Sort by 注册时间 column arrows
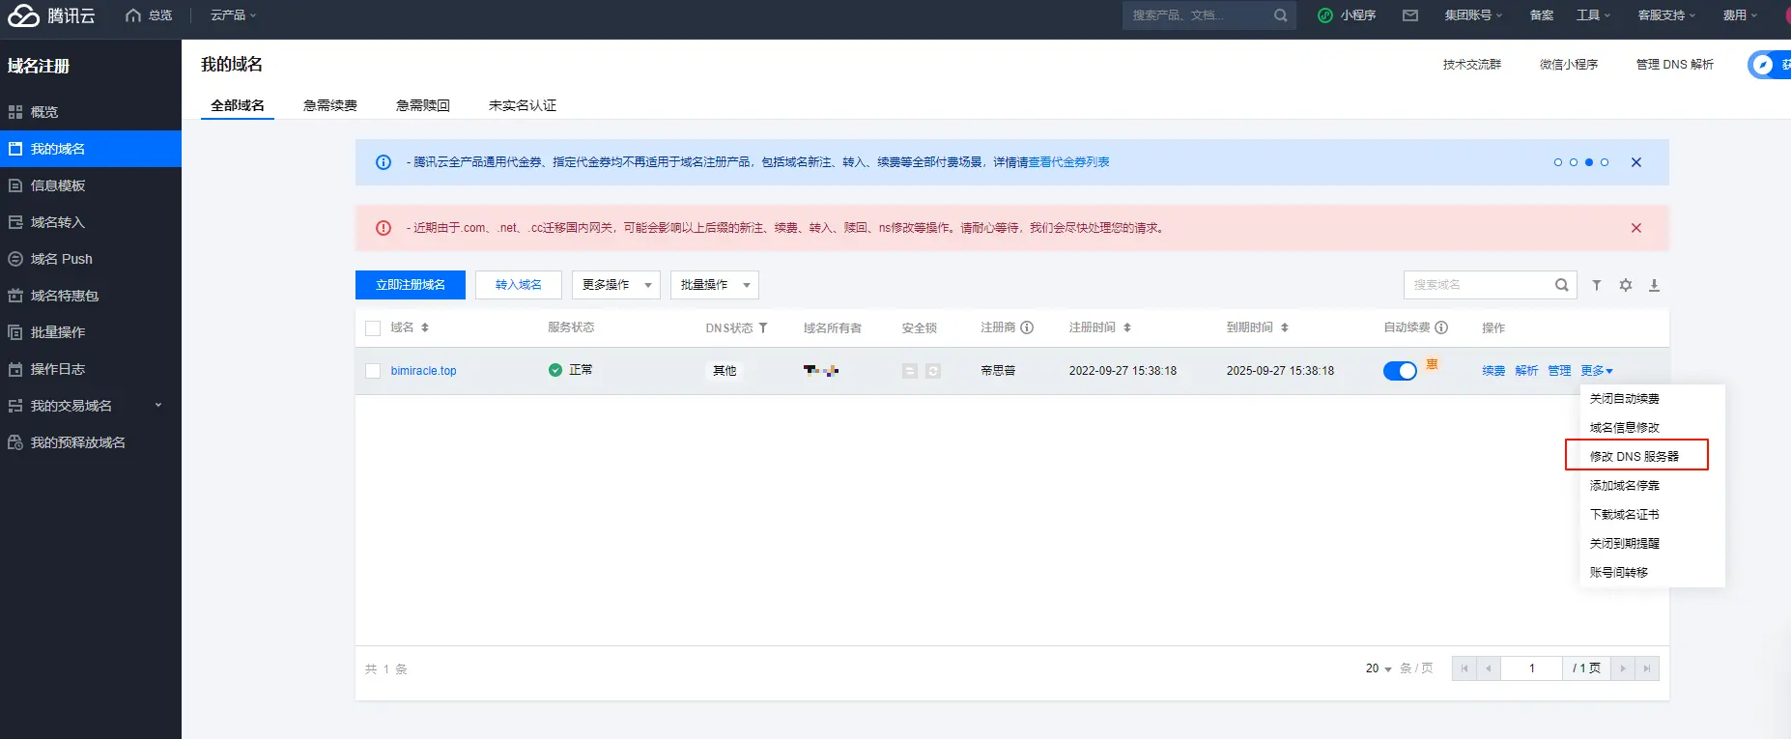This screenshot has height=739, width=1791. tap(1127, 327)
